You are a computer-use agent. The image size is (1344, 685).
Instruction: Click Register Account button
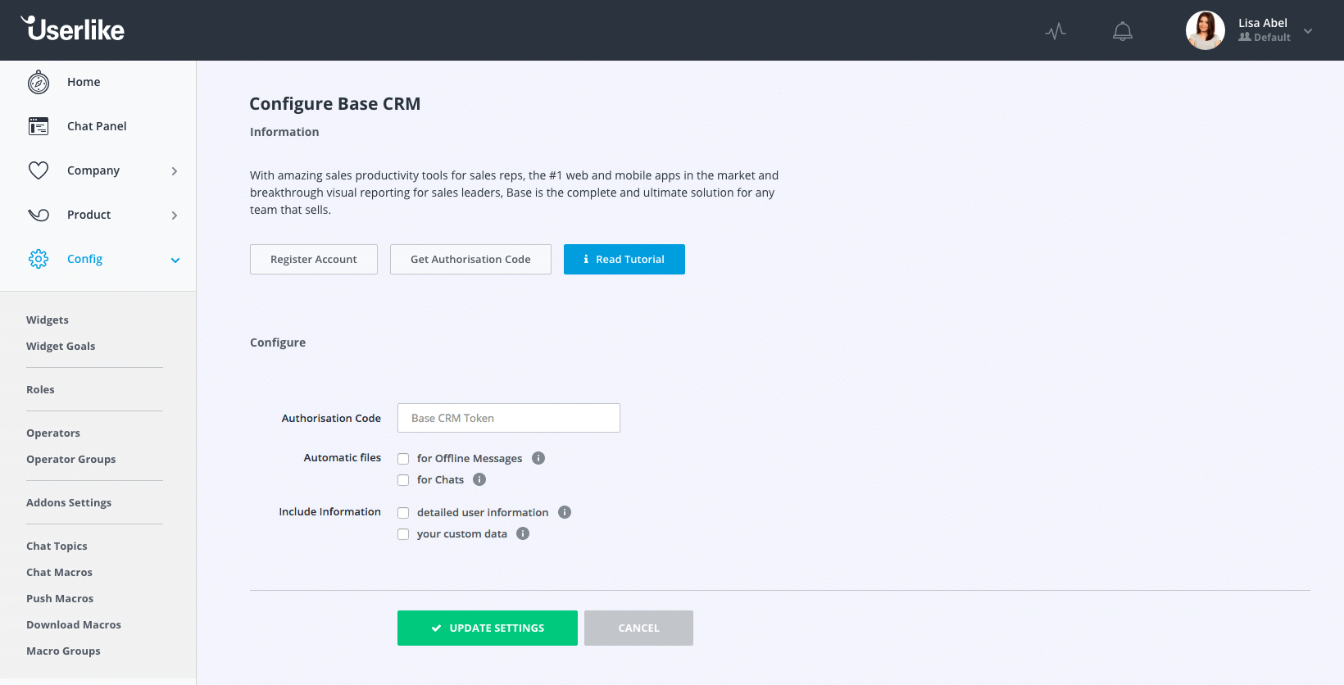pyautogui.click(x=314, y=259)
